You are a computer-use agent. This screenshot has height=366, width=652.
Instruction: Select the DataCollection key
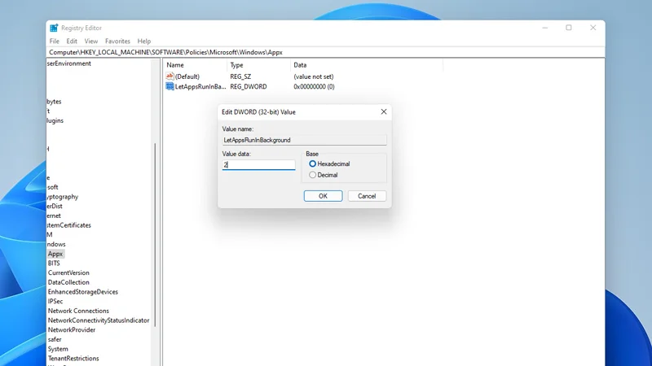[x=68, y=282]
